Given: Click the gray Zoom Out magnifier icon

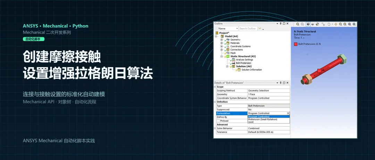Looking at the screenshot, I should point(302,24).
